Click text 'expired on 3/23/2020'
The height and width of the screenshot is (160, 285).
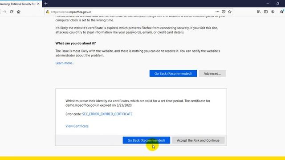click(116, 105)
